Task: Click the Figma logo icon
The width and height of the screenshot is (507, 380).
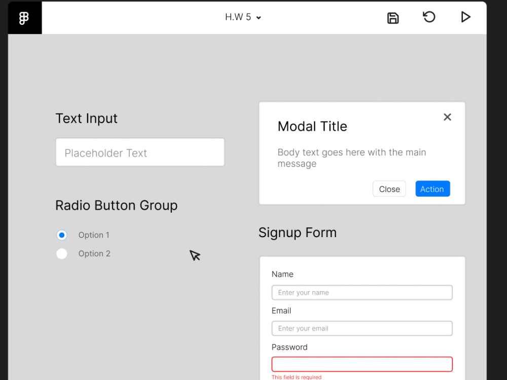Action: pos(24,18)
